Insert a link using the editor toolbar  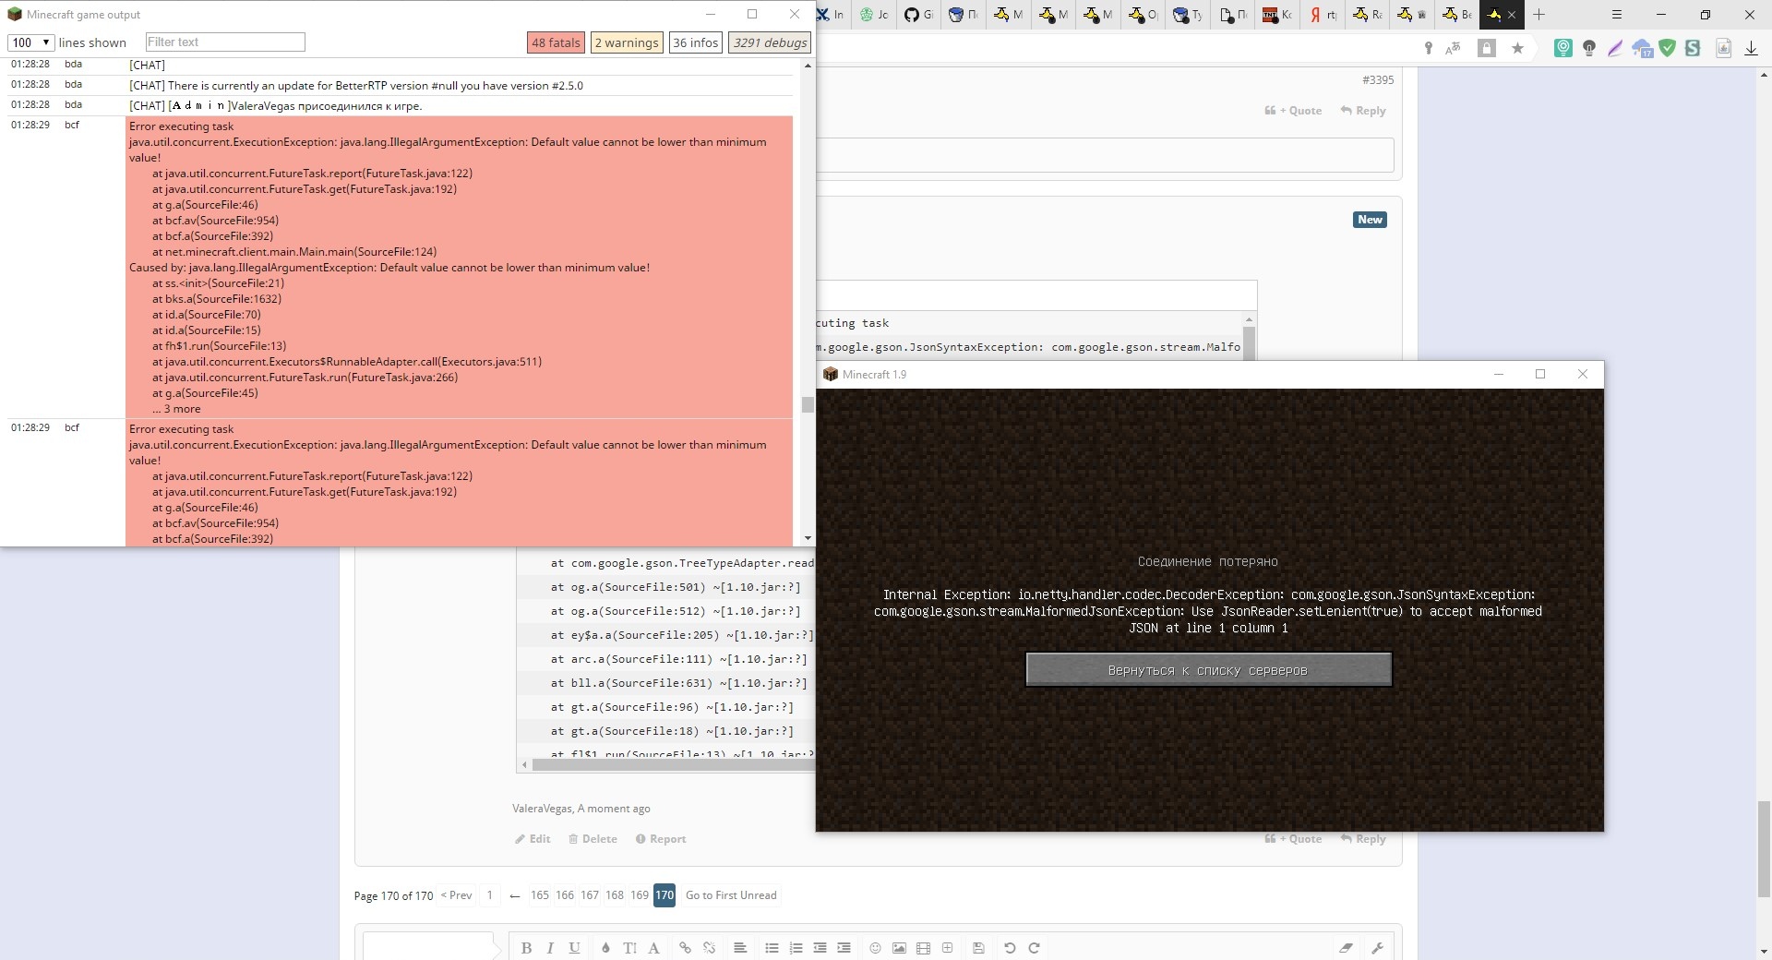point(685,948)
